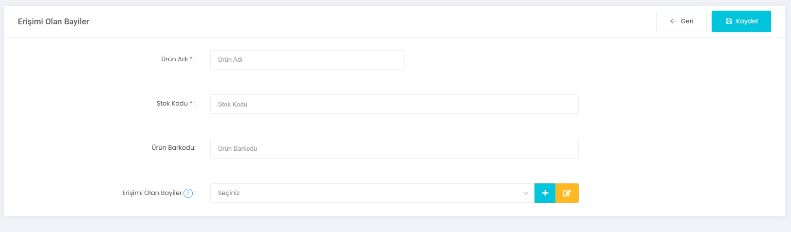The image size is (791, 232).
Task: Click the Seçiniz placeholder text
Action: point(229,193)
